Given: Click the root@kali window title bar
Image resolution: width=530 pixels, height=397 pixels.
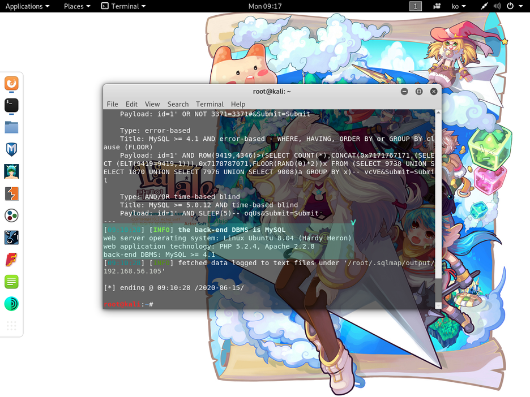Looking at the screenshot, I should (271, 92).
